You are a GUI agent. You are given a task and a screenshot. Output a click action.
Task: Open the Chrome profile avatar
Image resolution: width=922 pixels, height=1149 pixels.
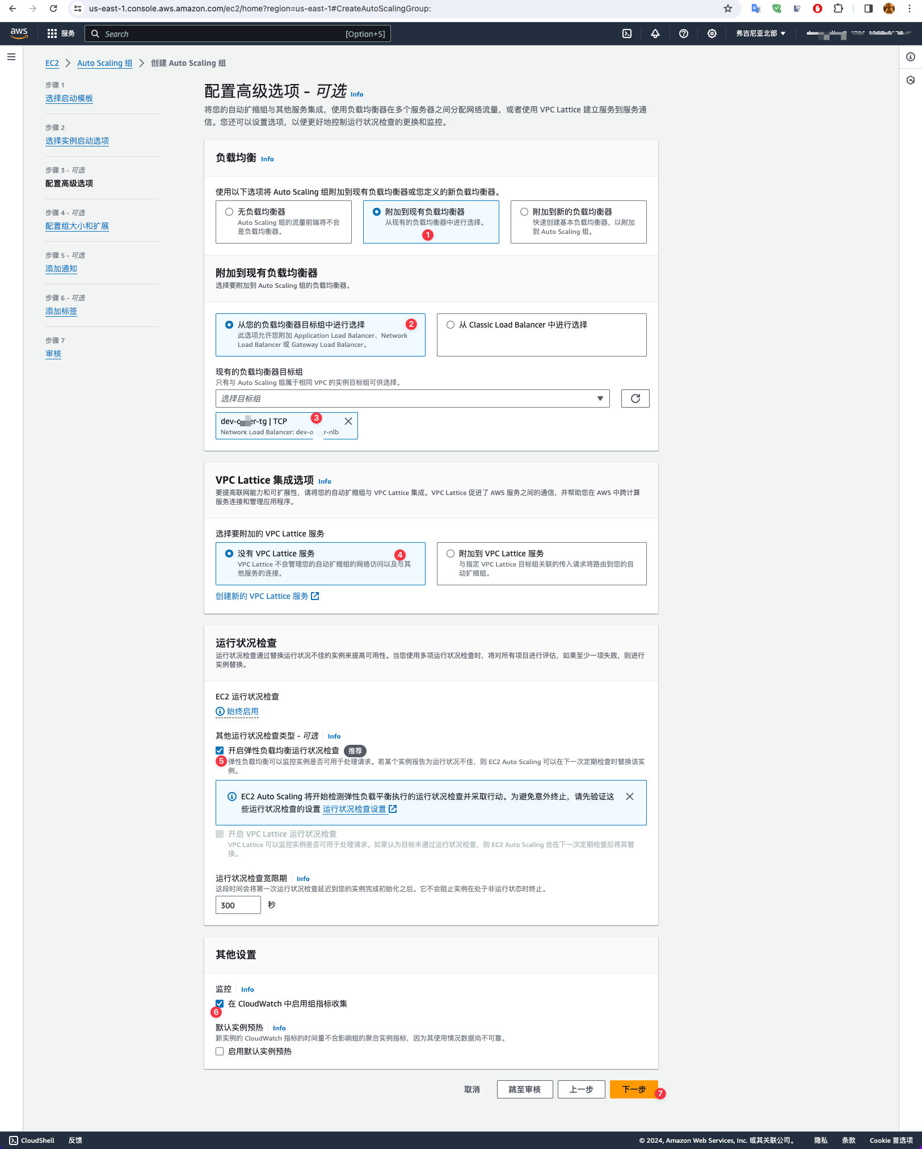pos(889,9)
